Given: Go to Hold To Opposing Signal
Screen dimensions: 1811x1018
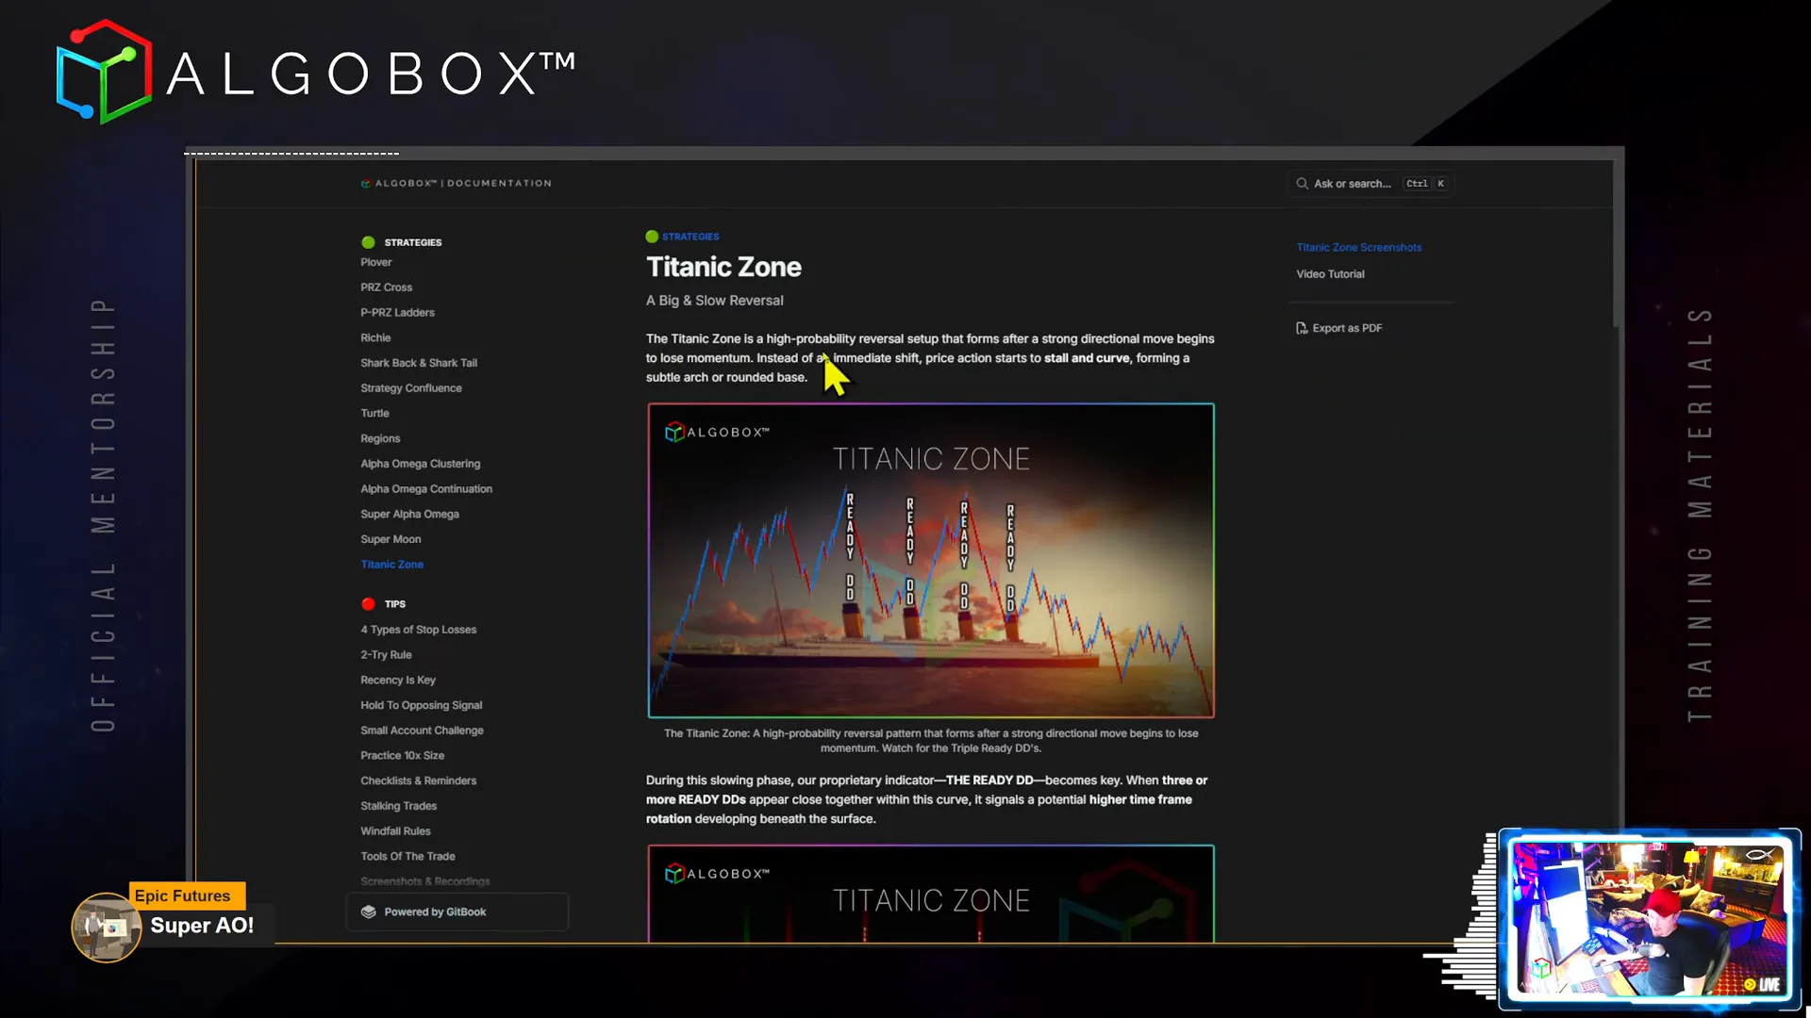Looking at the screenshot, I should point(421,705).
